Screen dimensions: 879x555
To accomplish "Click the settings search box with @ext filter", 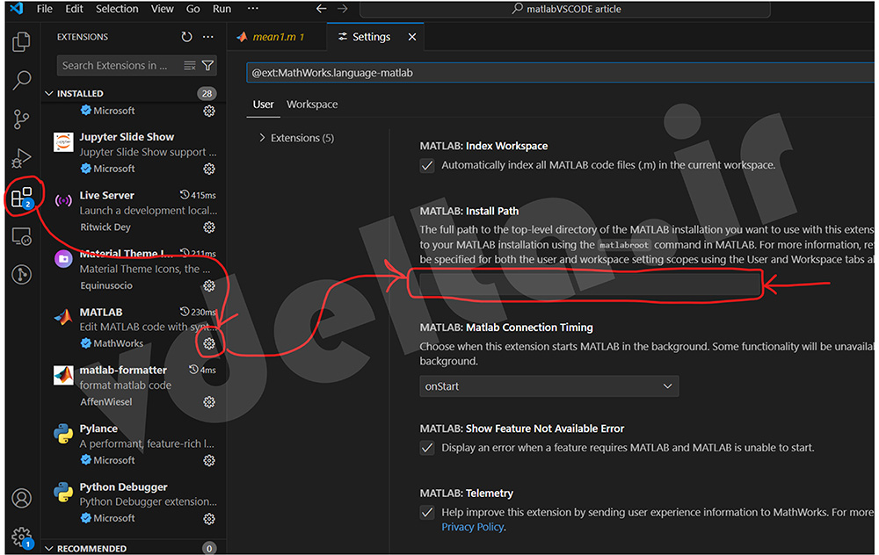I will [561, 73].
